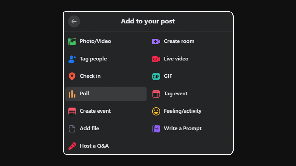This screenshot has width=296, height=166.
Task: Pick the Write a Prompt label
Action: pyautogui.click(x=183, y=128)
